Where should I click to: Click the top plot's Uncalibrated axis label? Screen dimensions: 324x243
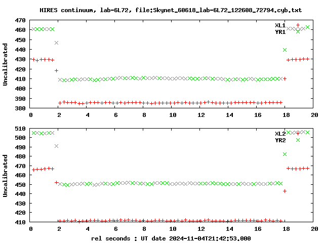tap(6, 64)
